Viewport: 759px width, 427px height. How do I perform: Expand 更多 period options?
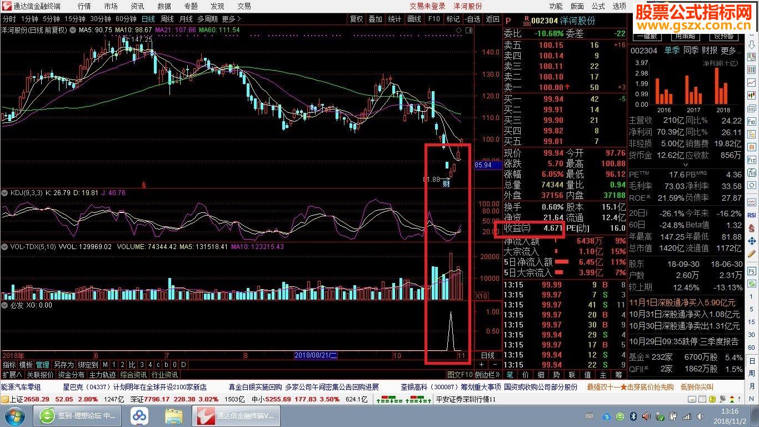click(231, 19)
